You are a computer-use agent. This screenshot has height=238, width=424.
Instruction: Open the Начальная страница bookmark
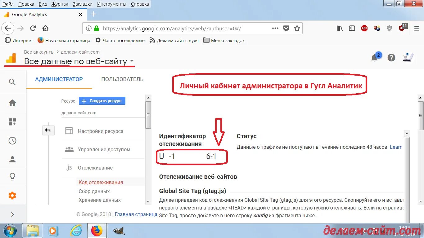coord(64,40)
